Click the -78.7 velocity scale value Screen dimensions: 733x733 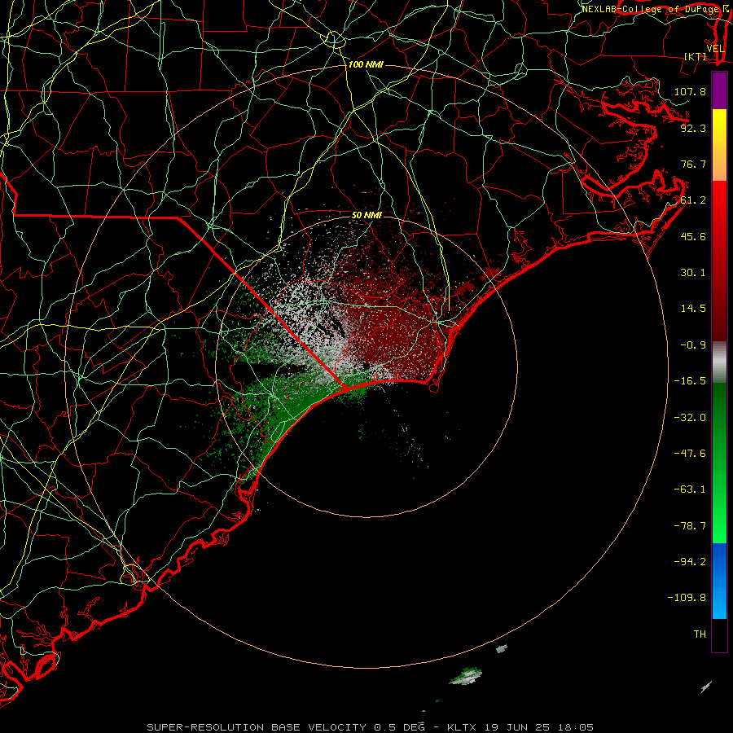click(x=690, y=526)
